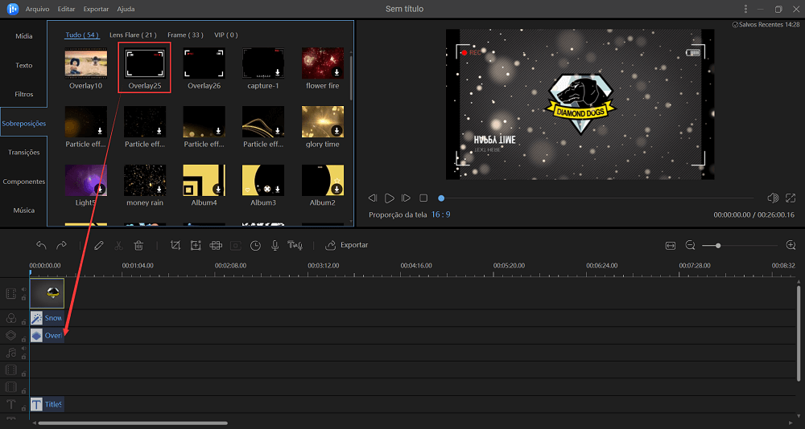Click the zoom in magnifier on timeline
This screenshot has width=805, height=429.
click(x=791, y=246)
